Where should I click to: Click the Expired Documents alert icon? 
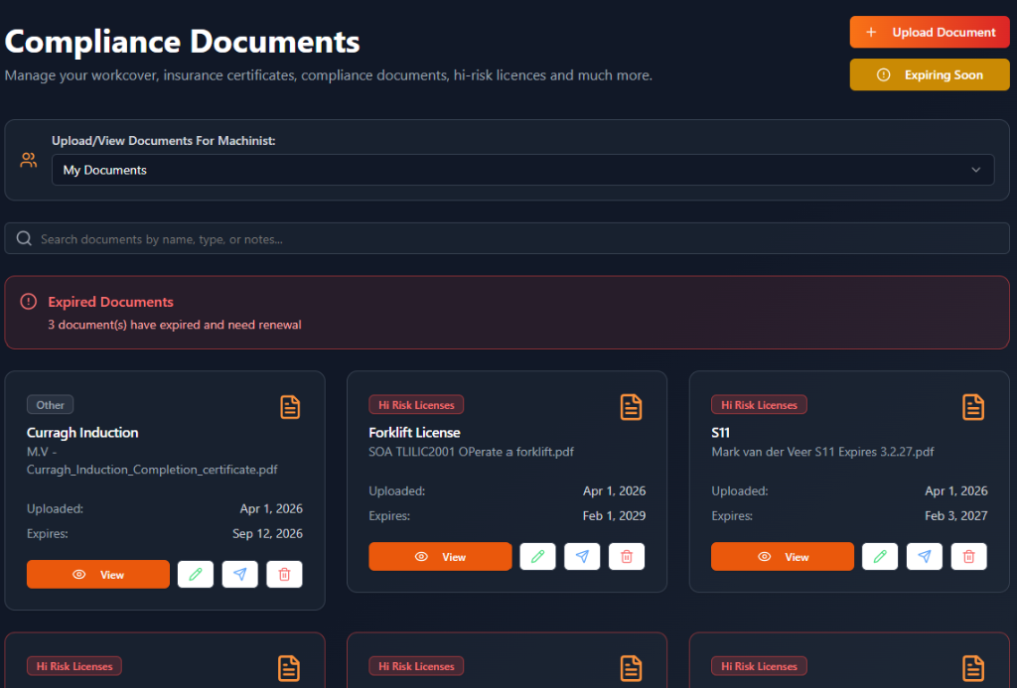click(x=29, y=302)
